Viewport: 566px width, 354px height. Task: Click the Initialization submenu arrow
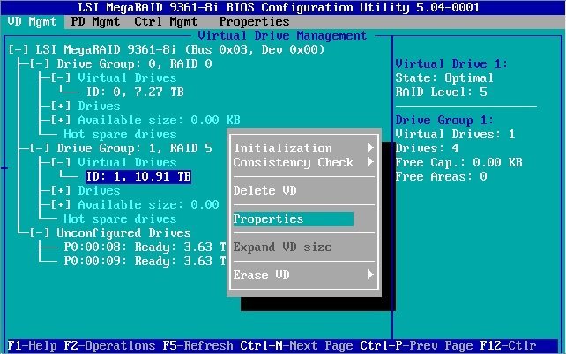click(370, 148)
